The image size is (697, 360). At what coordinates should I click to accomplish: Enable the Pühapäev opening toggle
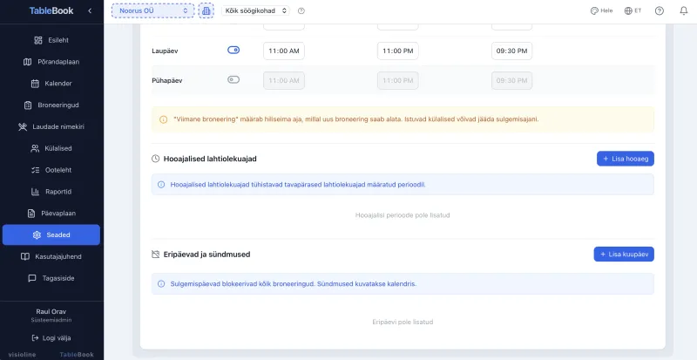tap(233, 80)
